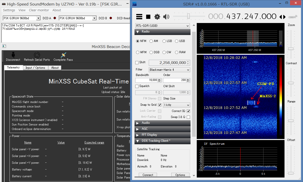Viewport: 303px width, 182px height.
Task: Expand the AGC panel
Action: pyautogui.click(x=162, y=129)
